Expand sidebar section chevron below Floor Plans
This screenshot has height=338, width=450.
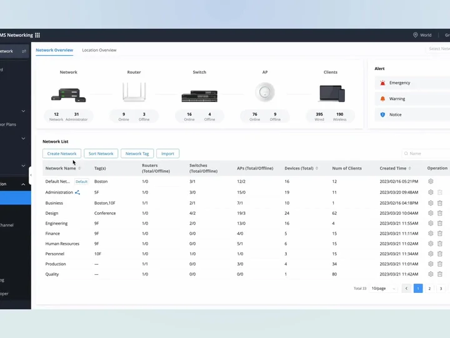point(23,138)
